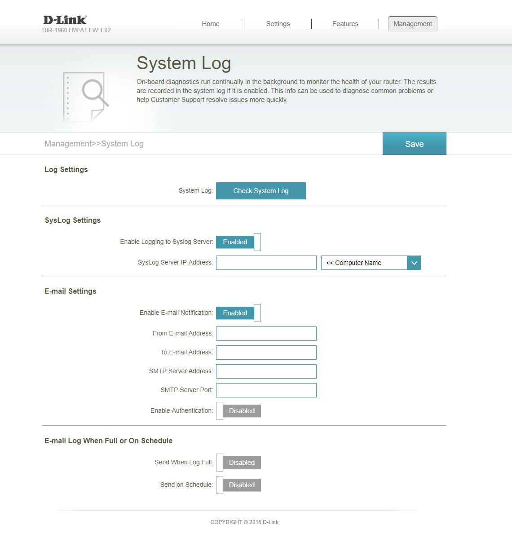The image size is (512, 538).
Task: Toggle Send When Log Full switch
Action: coord(238,463)
